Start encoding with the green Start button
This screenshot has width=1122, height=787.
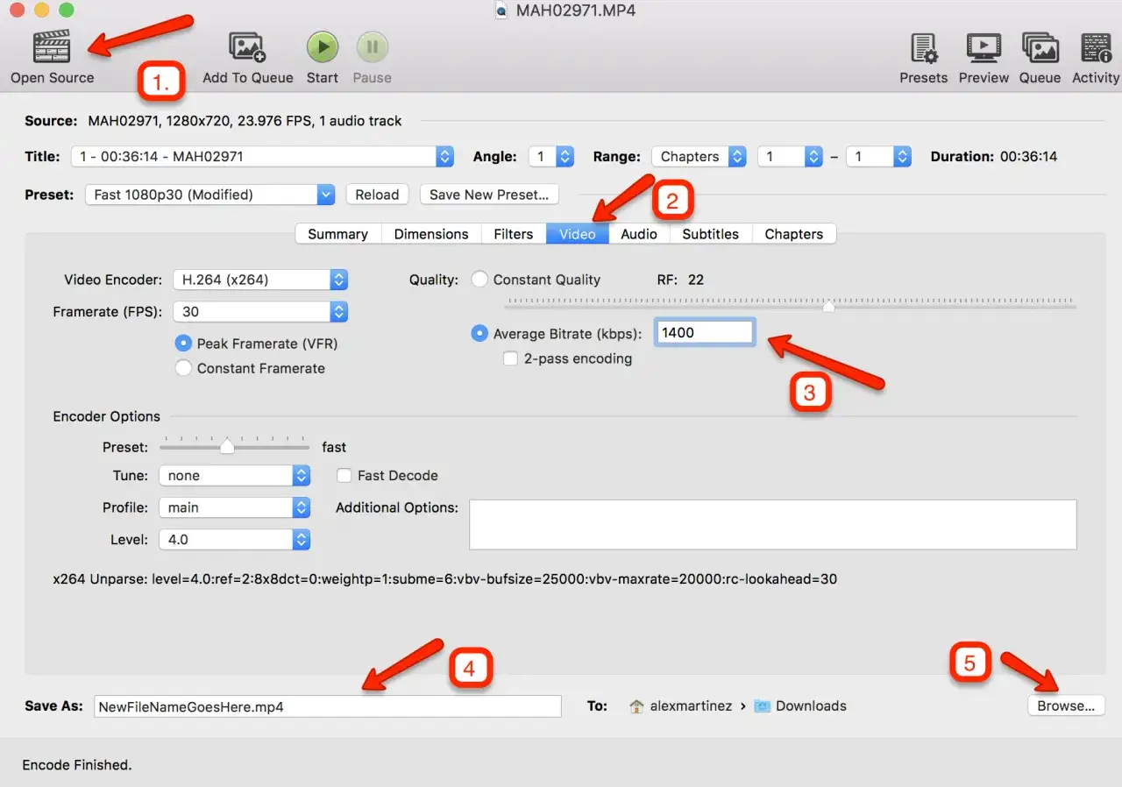point(323,47)
